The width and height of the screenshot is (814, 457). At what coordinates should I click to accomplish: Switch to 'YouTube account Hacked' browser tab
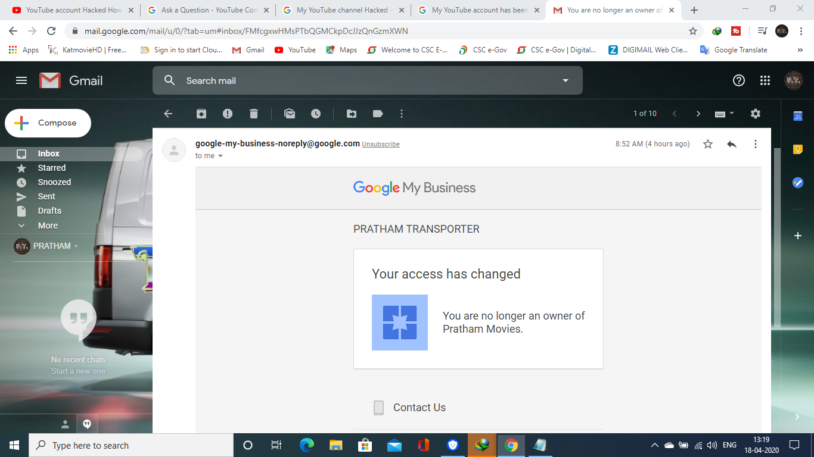coord(73,10)
